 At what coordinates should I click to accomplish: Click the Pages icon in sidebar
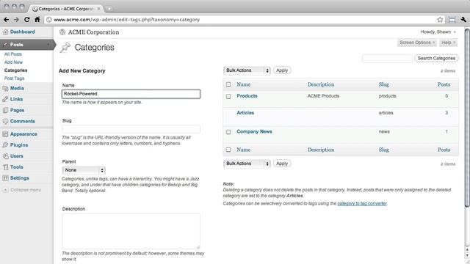(x=5, y=110)
